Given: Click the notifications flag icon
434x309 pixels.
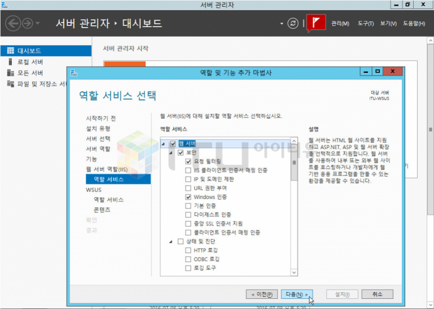Looking at the screenshot, I should (317, 23).
